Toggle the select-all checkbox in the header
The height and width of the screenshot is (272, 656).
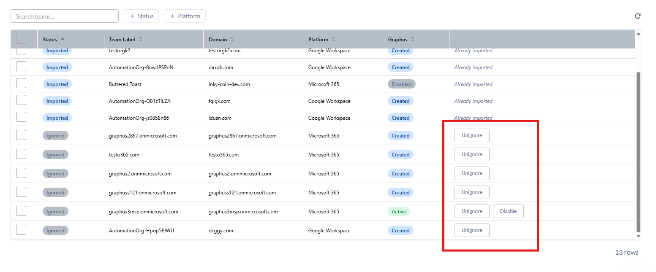pos(21,39)
